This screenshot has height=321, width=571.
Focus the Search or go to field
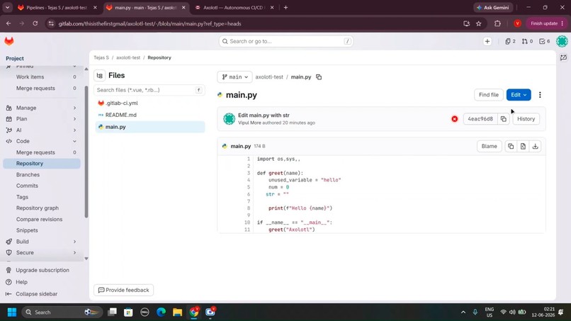pos(286,41)
